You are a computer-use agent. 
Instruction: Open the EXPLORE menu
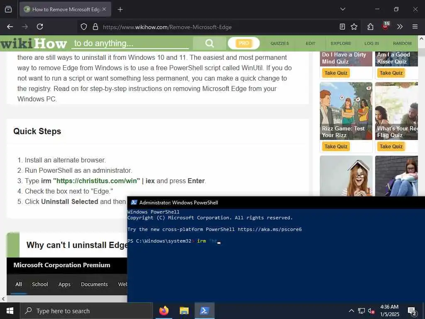pos(341,43)
